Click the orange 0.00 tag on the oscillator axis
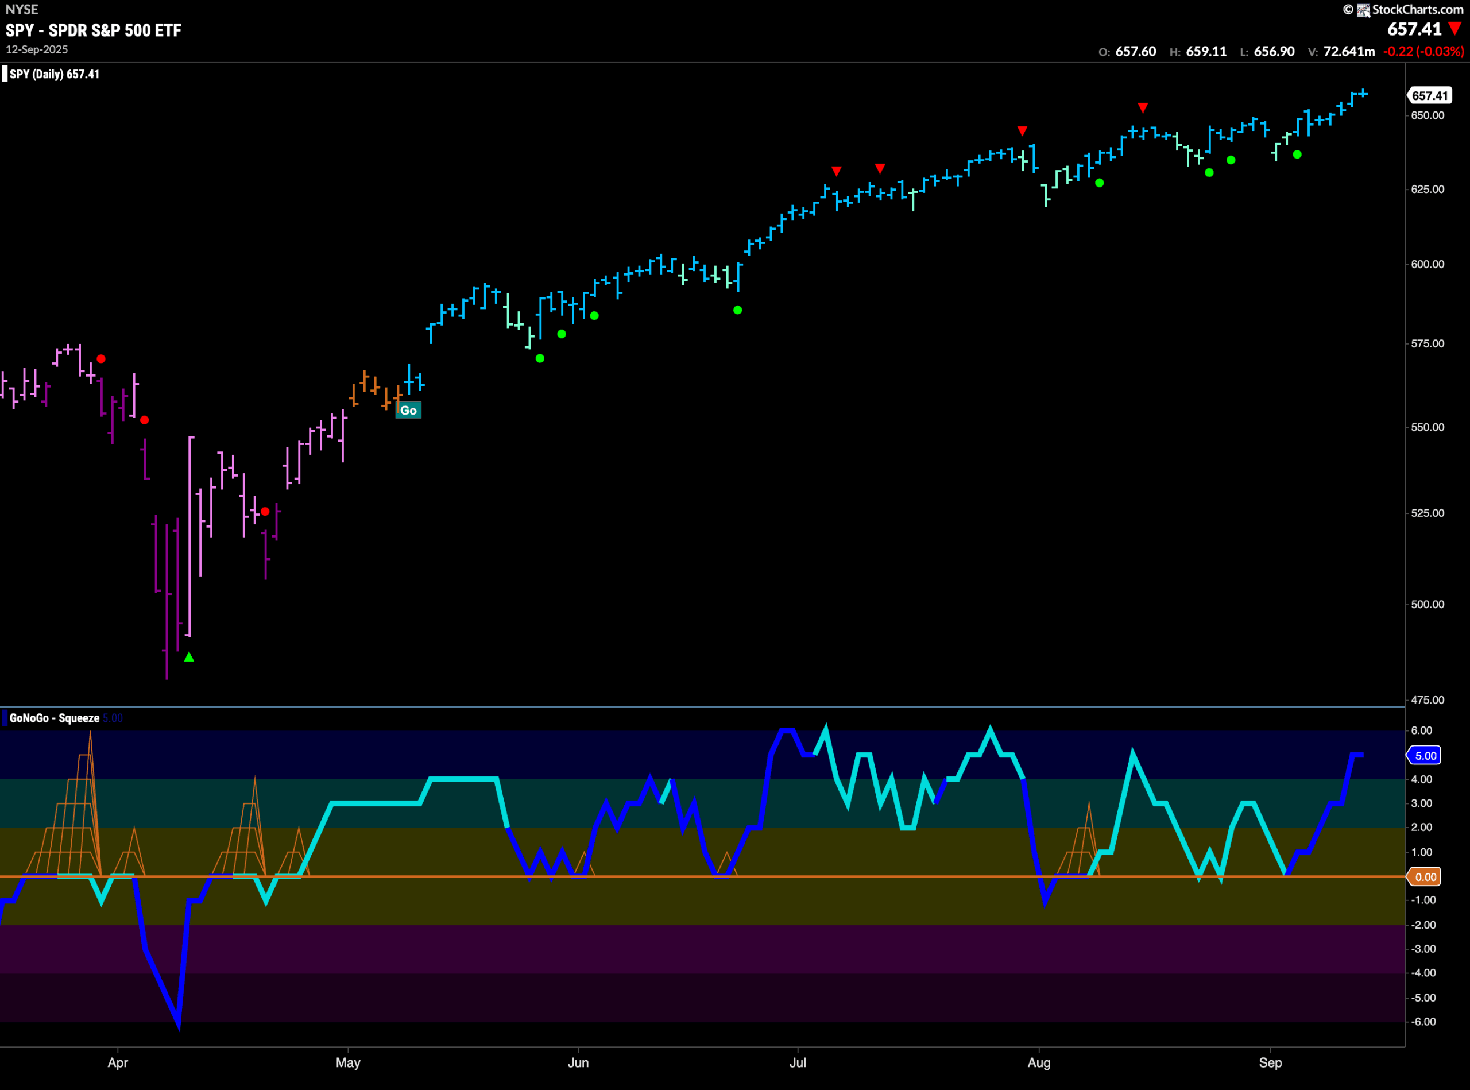The height and width of the screenshot is (1090, 1470). (x=1425, y=877)
